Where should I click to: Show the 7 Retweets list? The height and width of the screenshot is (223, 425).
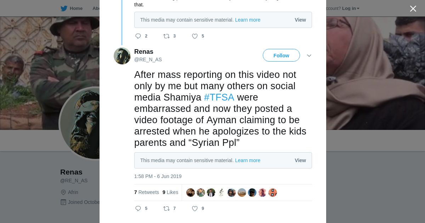click(x=147, y=192)
